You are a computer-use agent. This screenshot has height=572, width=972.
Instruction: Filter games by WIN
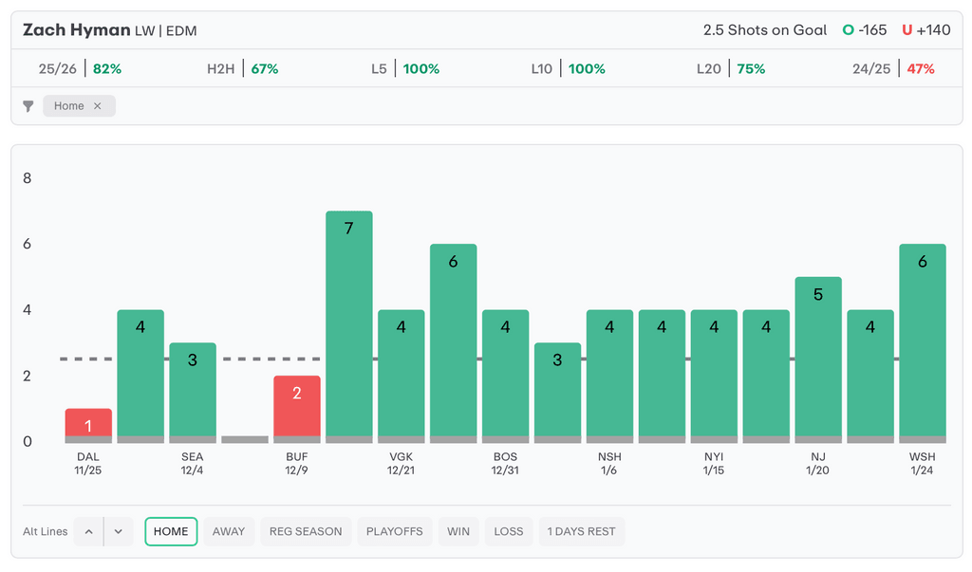pyautogui.click(x=458, y=531)
